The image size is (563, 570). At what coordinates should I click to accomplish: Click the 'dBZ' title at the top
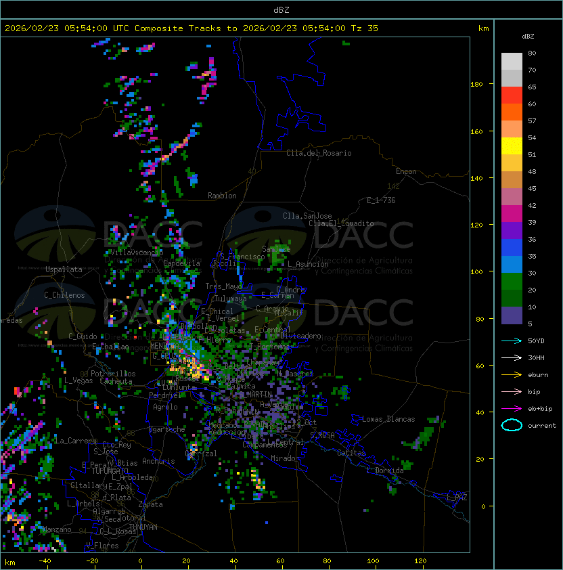(x=281, y=9)
